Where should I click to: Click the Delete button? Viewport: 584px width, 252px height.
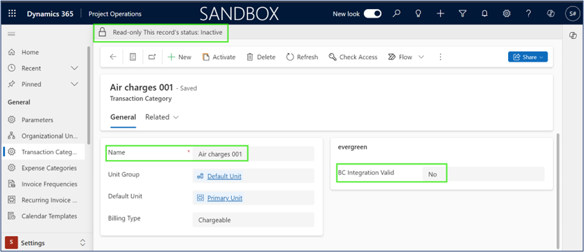click(x=261, y=57)
